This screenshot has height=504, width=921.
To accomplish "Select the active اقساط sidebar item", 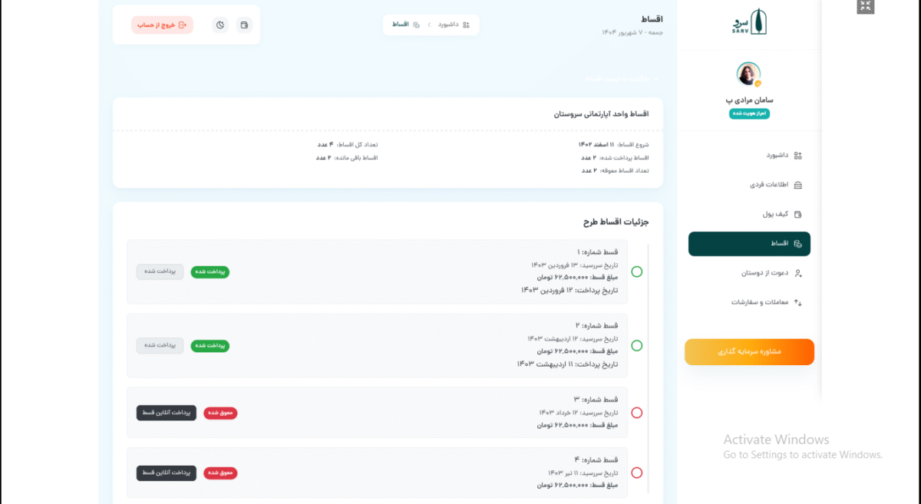I will (x=749, y=244).
